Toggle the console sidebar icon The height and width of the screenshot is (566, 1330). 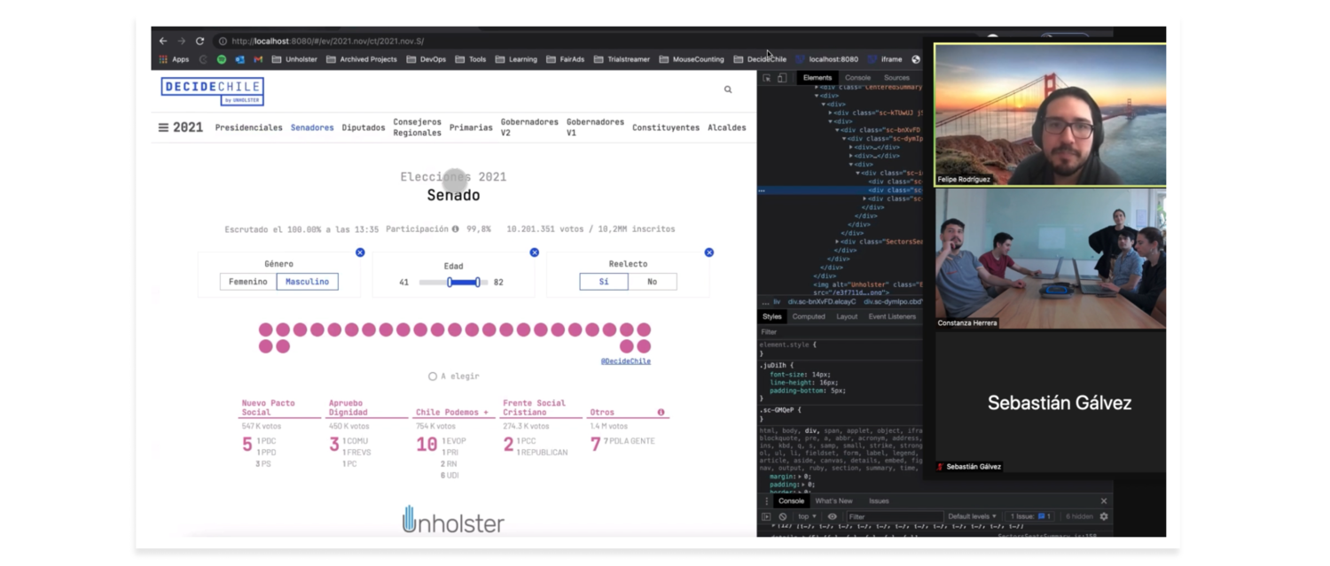(x=767, y=516)
